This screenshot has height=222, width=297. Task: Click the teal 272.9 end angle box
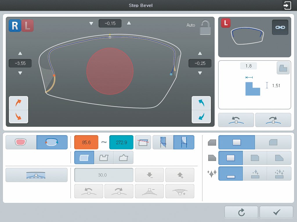121,142
